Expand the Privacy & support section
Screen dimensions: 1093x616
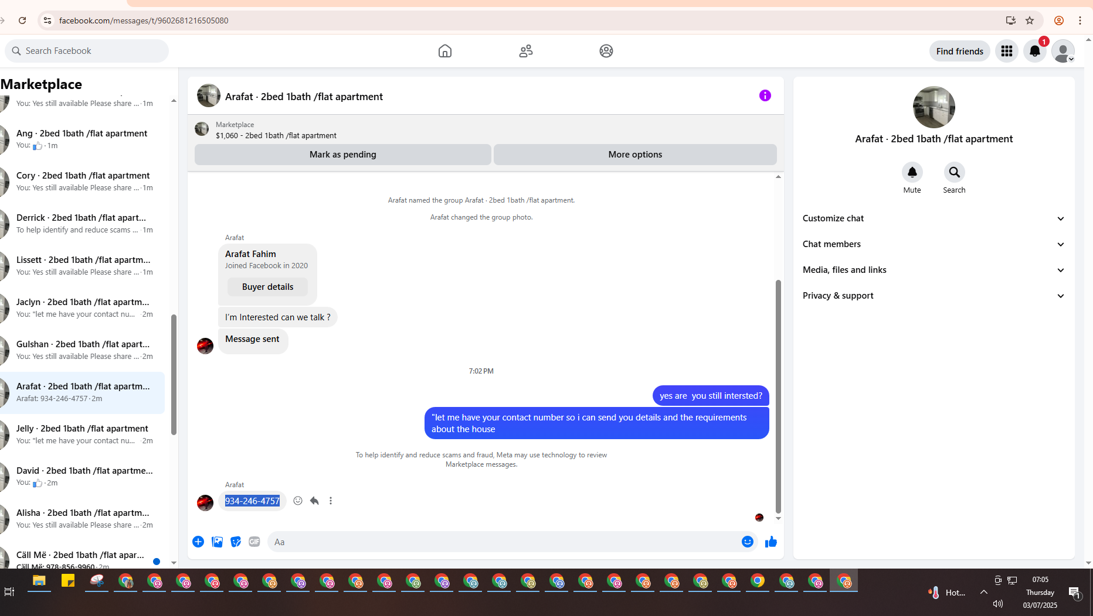(x=934, y=296)
